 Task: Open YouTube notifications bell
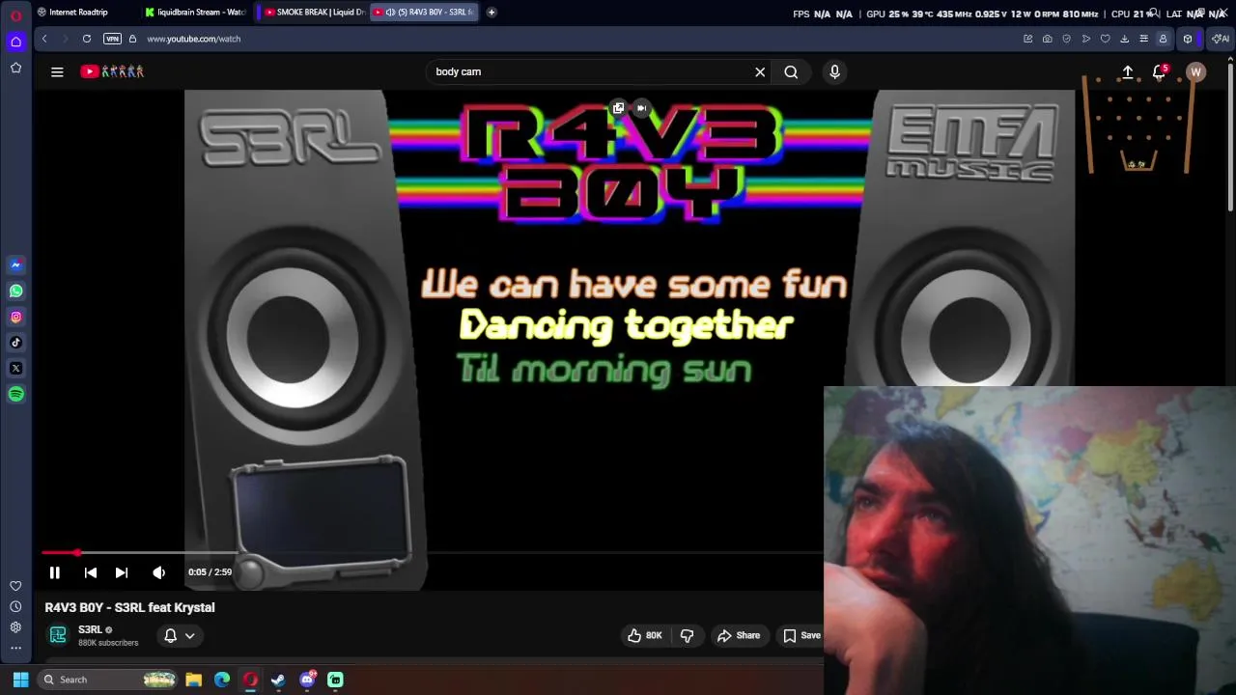pos(1160,72)
